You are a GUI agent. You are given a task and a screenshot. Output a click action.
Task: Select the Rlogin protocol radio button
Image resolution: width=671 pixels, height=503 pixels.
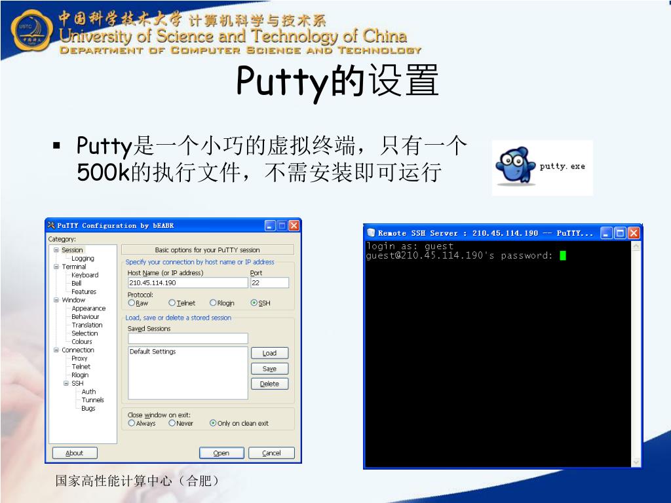coord(213,303)
